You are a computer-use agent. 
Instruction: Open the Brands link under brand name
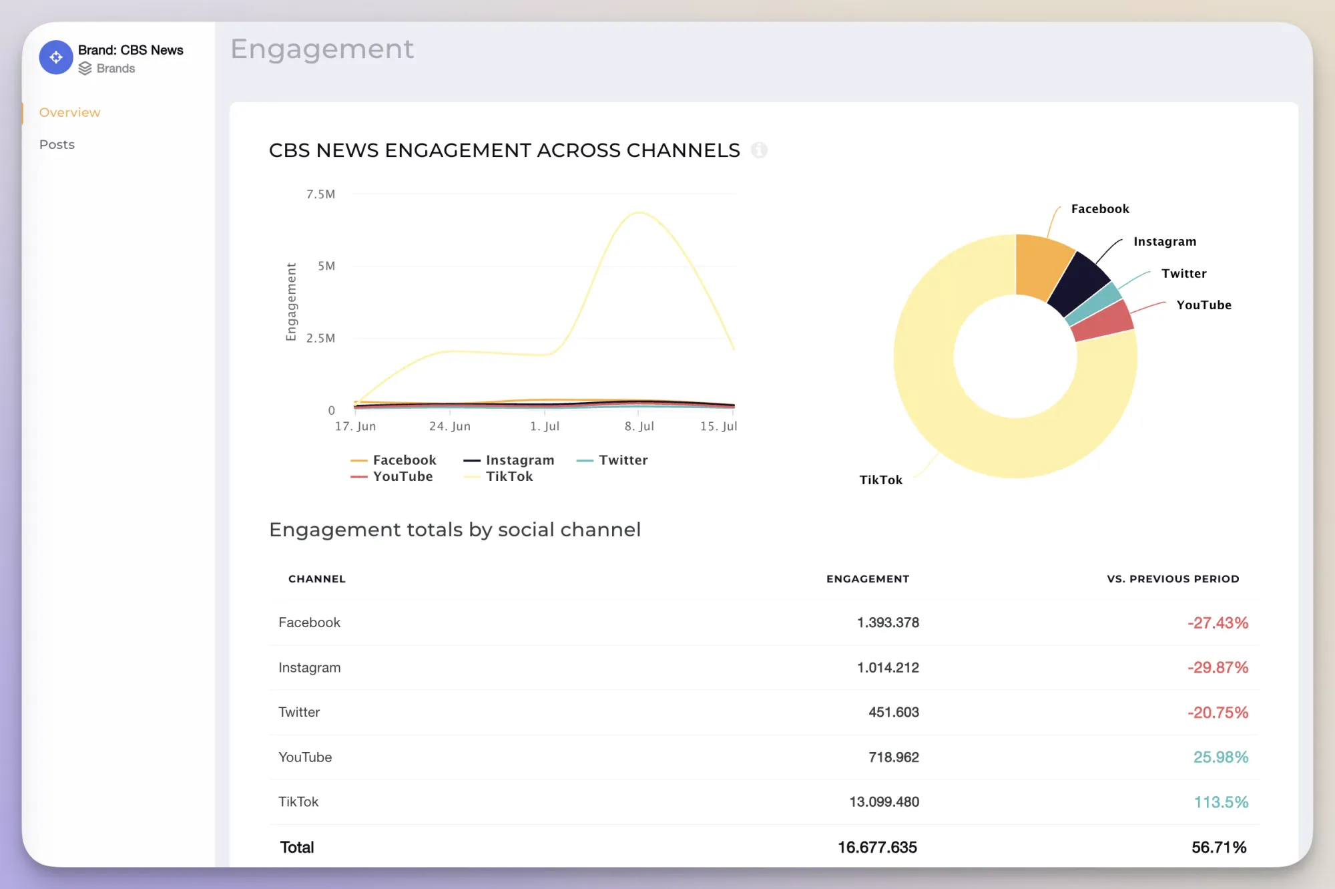click(115, 69)
